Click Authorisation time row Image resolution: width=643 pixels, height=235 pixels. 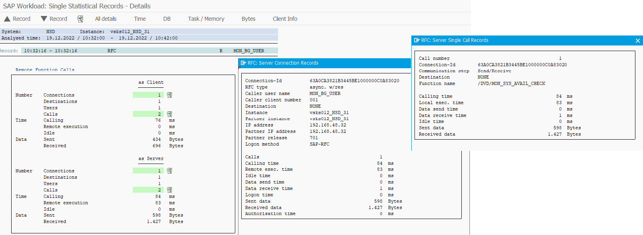[x=319, y=214]
